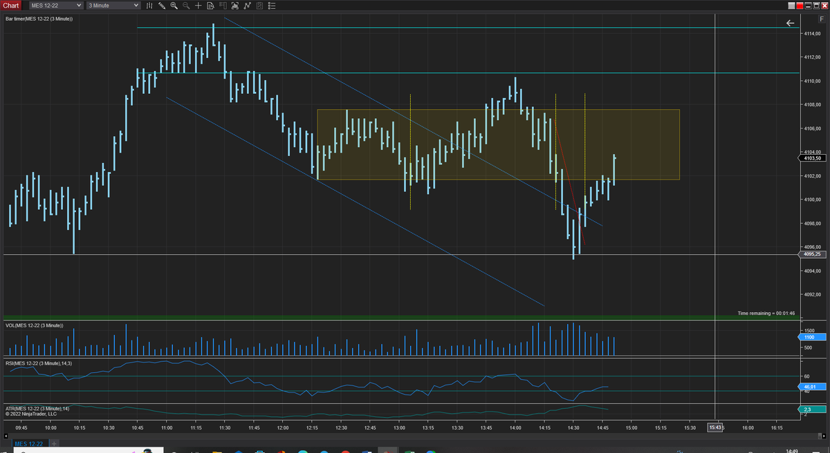Click the ATR(MES 12-22 (3 Minute),14) label
Screen dimensions: 830x453
tap(37, 409)
